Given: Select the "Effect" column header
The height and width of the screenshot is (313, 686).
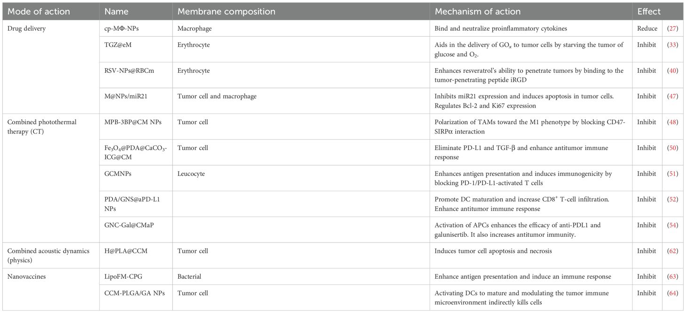Looking at the screenshot, I should point(649,11).
